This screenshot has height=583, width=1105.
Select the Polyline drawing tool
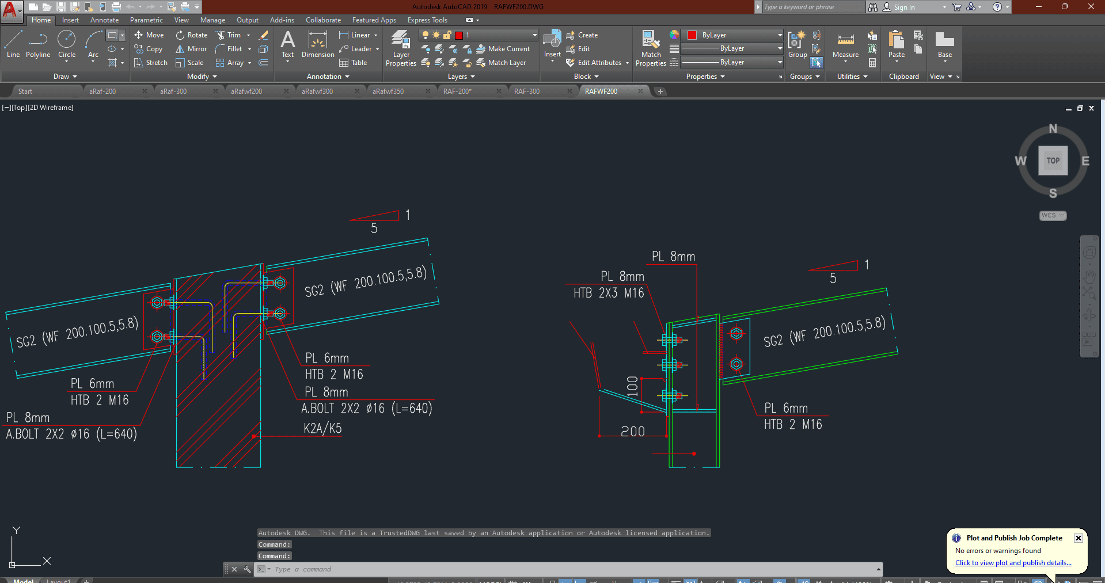[37, 44]
